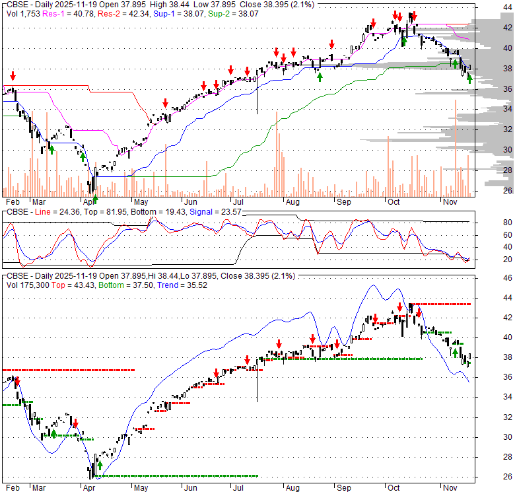This screenshot has height=492, width=515.
Task: Click 'High 38.44' in the top chart header
Action: point(170,5)
